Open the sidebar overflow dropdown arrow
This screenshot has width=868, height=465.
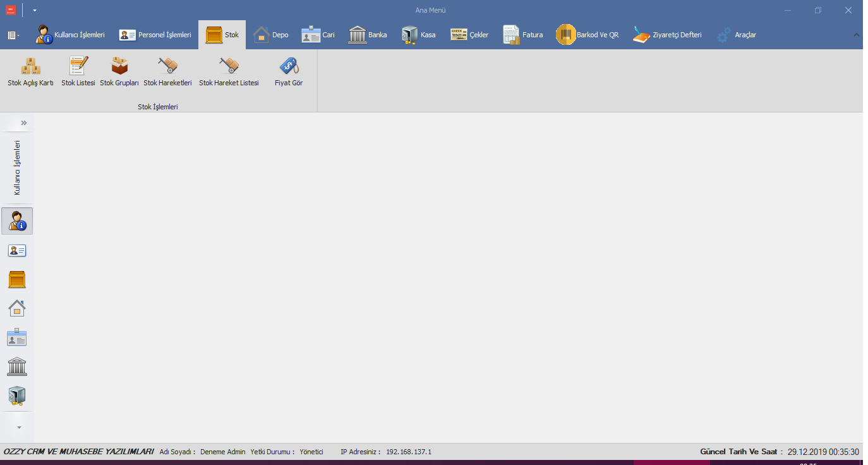[x=19, y=427]
